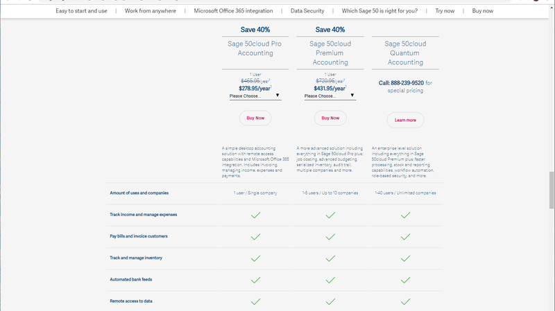Image resolution: width=555 pixels, height=311 pixels.
Task: Click the Pro checkmark for Track income row
Action: point(255,215)
